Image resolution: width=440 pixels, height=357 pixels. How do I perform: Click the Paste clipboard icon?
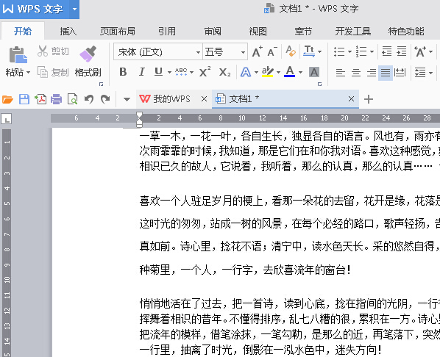coord(18,54)
